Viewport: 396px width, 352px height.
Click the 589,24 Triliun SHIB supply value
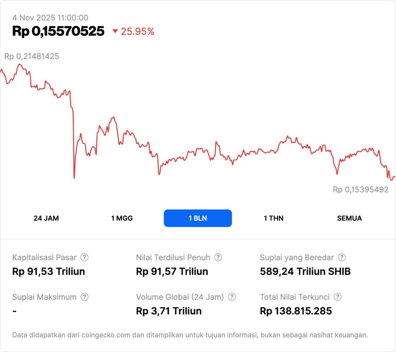point(305,271)
